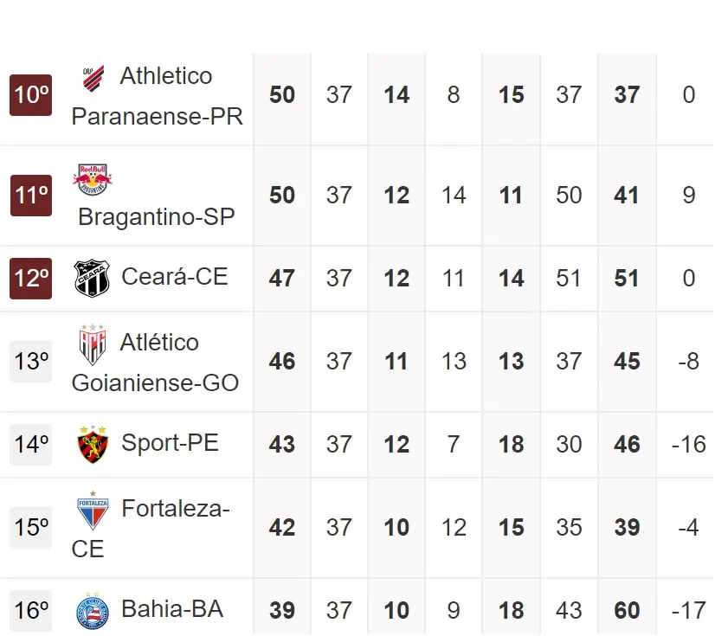Click the Red Bull Bragantino logo
The image size is (715, 636).
[x=92, y=179]
